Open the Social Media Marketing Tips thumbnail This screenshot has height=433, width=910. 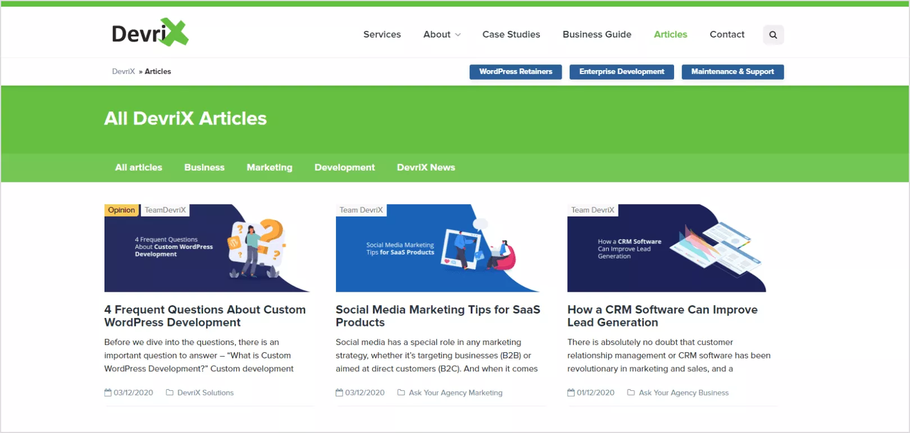[438, 248]
